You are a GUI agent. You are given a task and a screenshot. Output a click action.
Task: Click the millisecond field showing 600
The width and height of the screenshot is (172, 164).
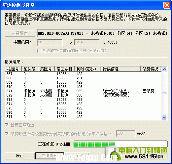click(x=125, y=134)
